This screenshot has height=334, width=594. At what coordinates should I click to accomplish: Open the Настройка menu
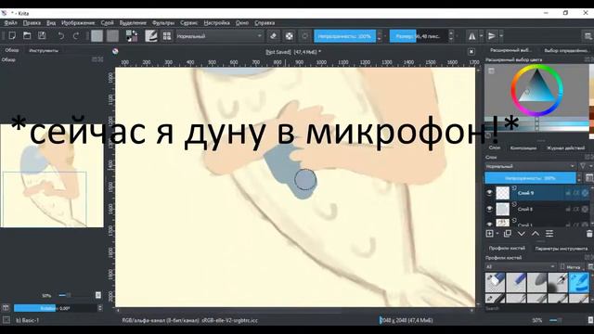point(216,22)
